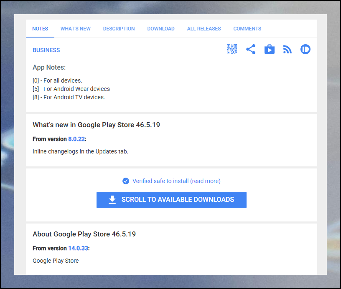Click '[0] - For all devices.' line
Screen dimensions: 341x289
coord(57,80)
